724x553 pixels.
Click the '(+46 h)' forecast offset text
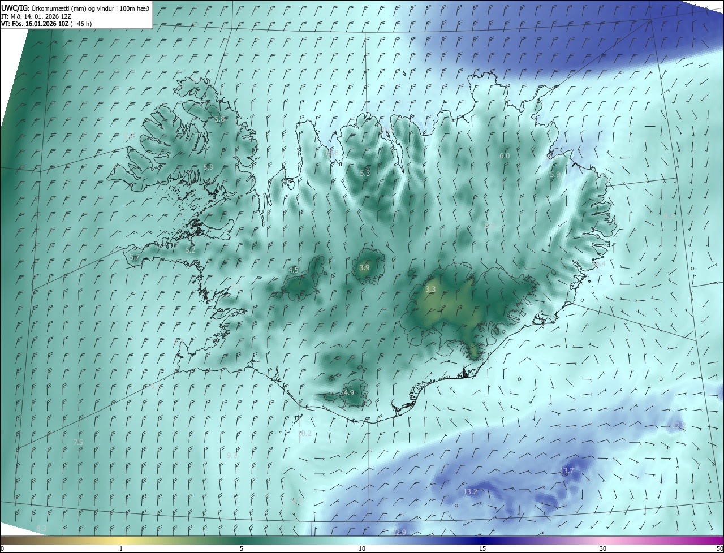pos(81,24)
